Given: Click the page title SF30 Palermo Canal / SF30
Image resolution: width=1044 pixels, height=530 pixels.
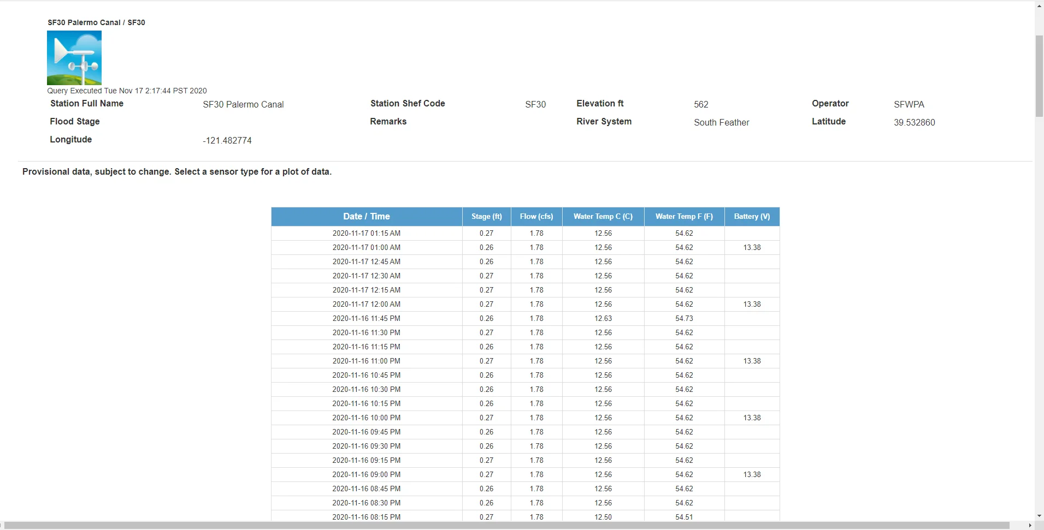Looking at the screenshot, I should pyautogui.click(x=96, y=22).
